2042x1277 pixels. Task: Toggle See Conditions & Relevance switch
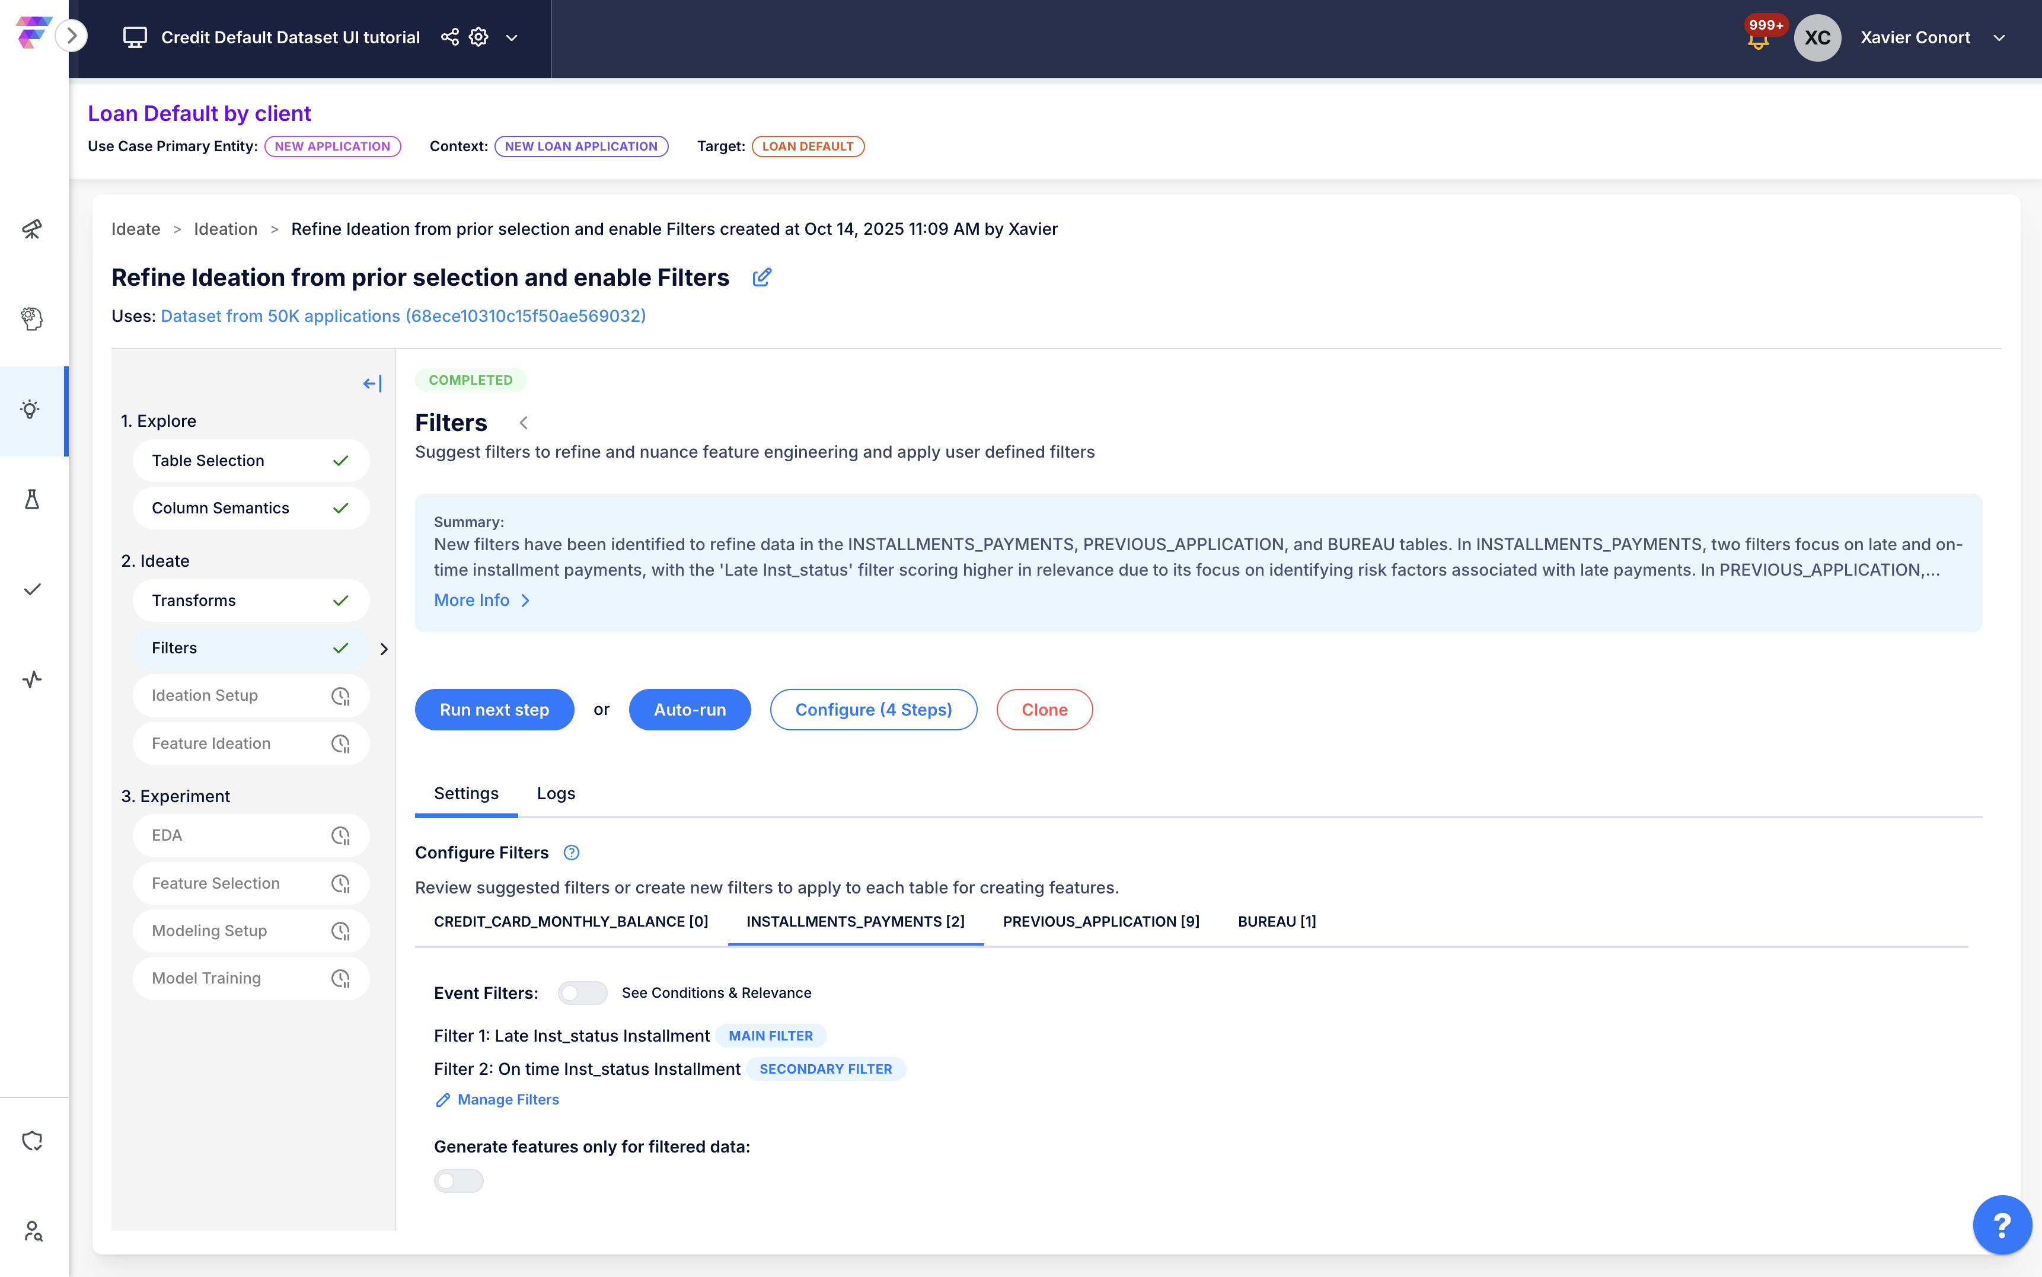pyautogui.click(x=582, y=992)
